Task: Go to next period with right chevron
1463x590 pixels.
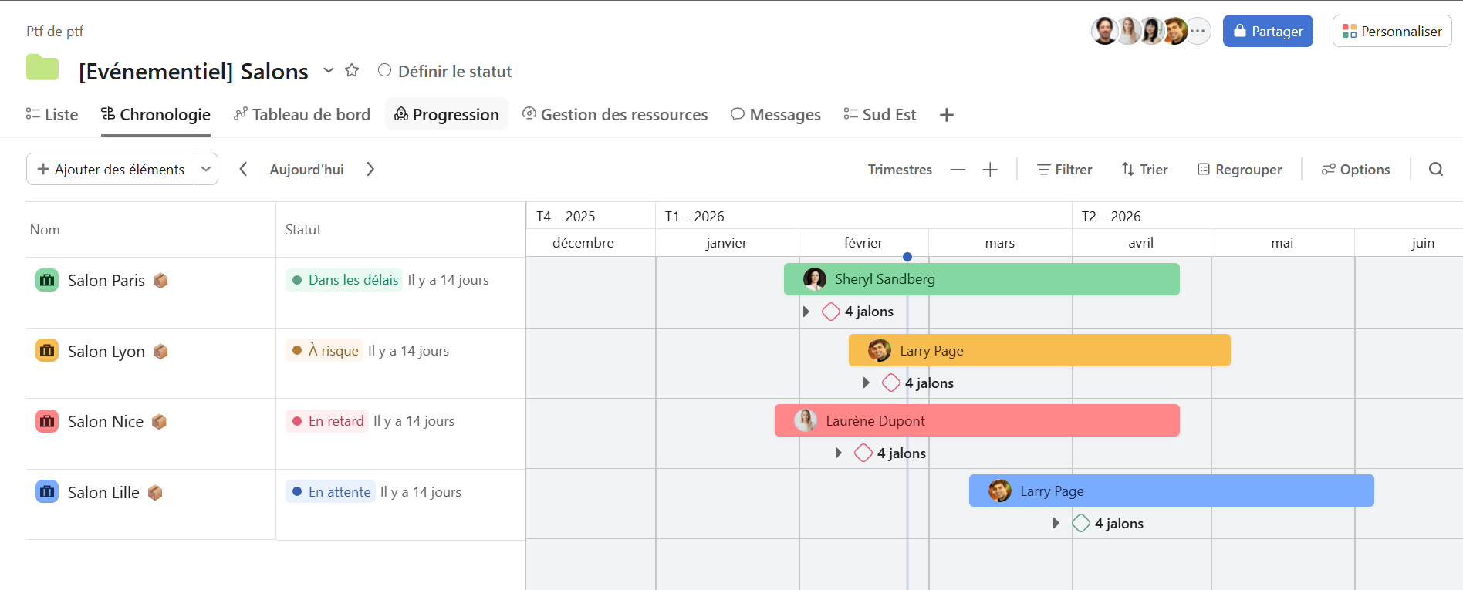Action: tap(370, 170)
